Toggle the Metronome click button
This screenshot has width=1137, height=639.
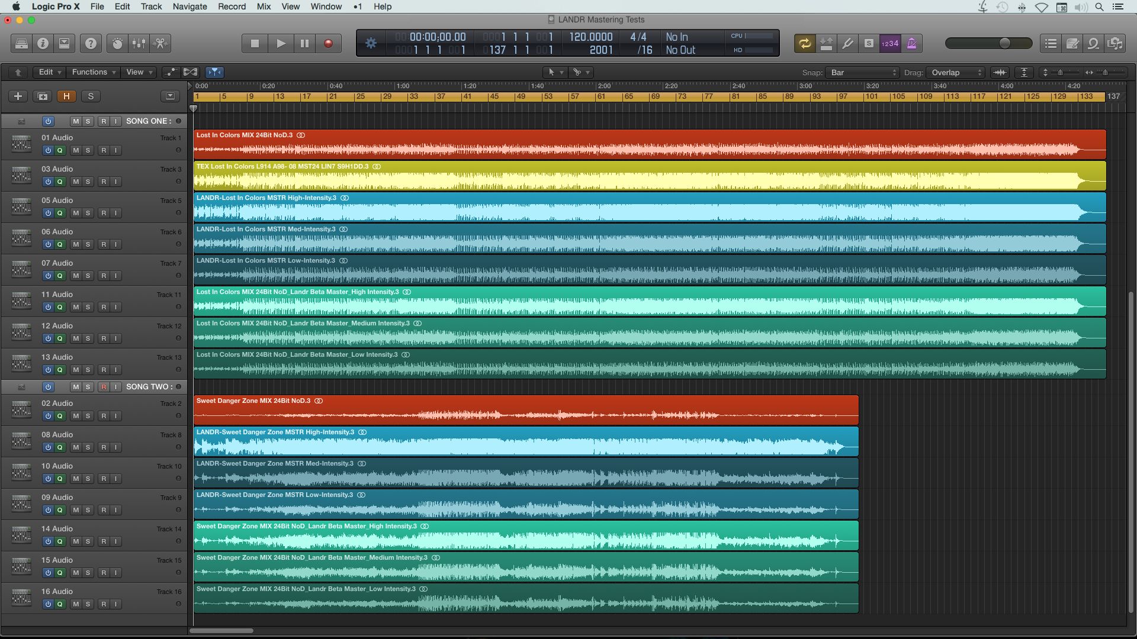[911, 43]
